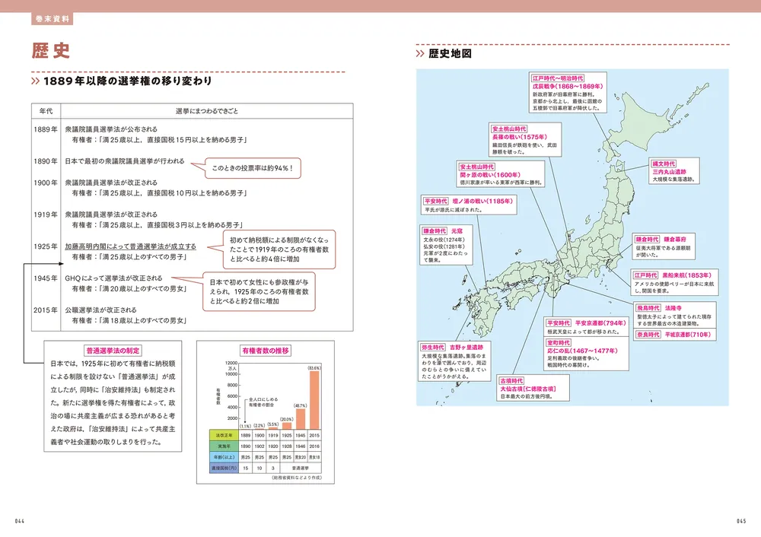Select the 1919年 year cell
761x537 pixels.
click(x=46, y=214)
